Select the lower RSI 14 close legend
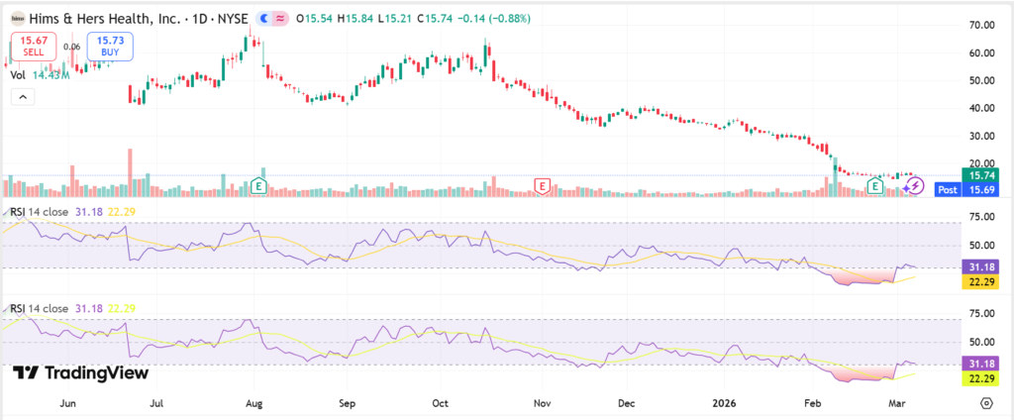 click(40, 308)
